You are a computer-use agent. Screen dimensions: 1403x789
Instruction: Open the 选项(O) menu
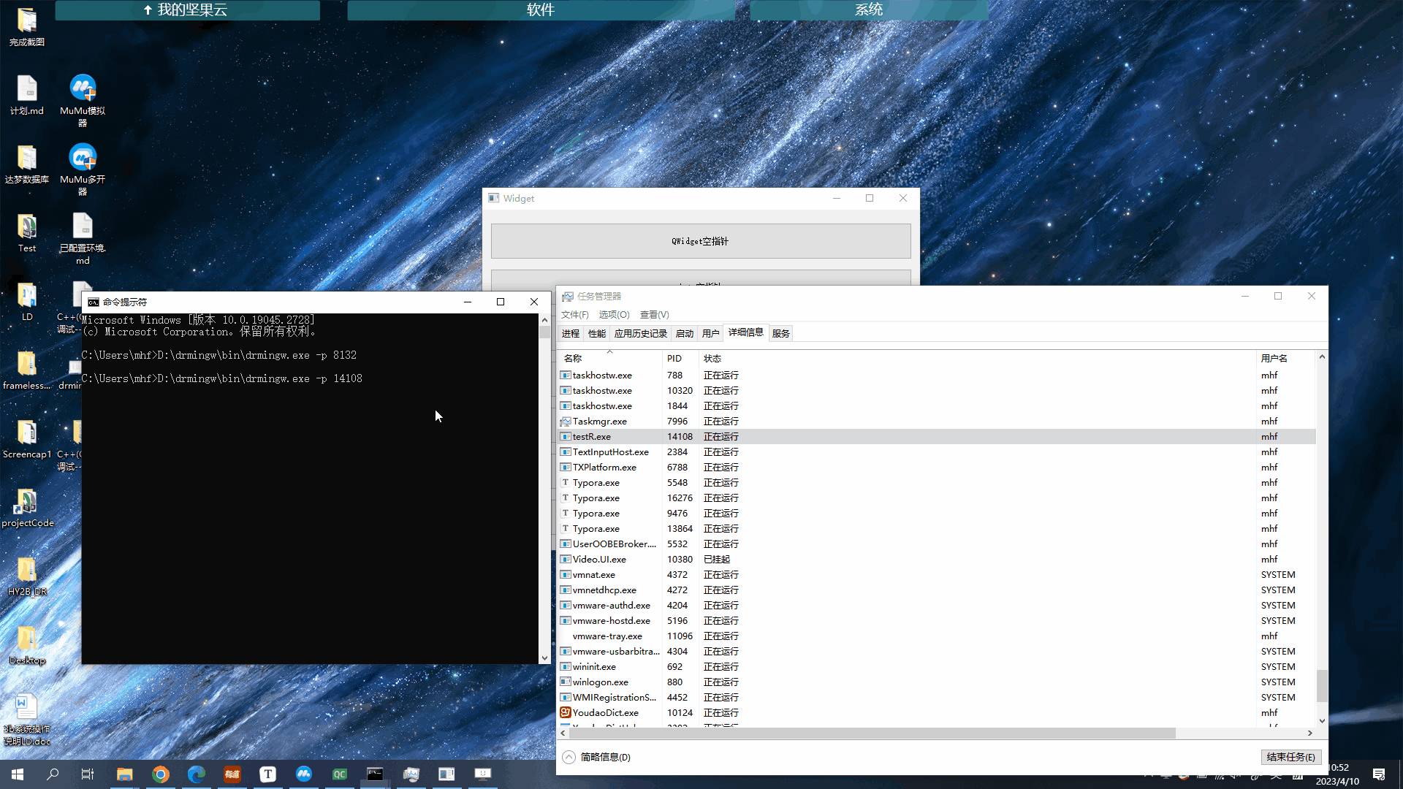614,315
